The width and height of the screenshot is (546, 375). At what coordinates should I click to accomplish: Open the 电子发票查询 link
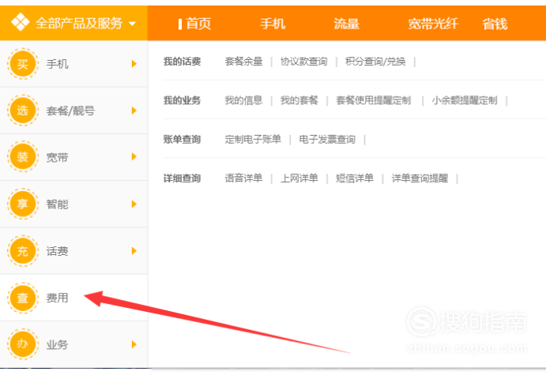[x=327, y=140]
